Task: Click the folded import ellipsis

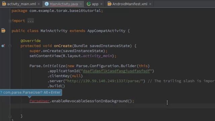Action: click(x=31, y=21)
